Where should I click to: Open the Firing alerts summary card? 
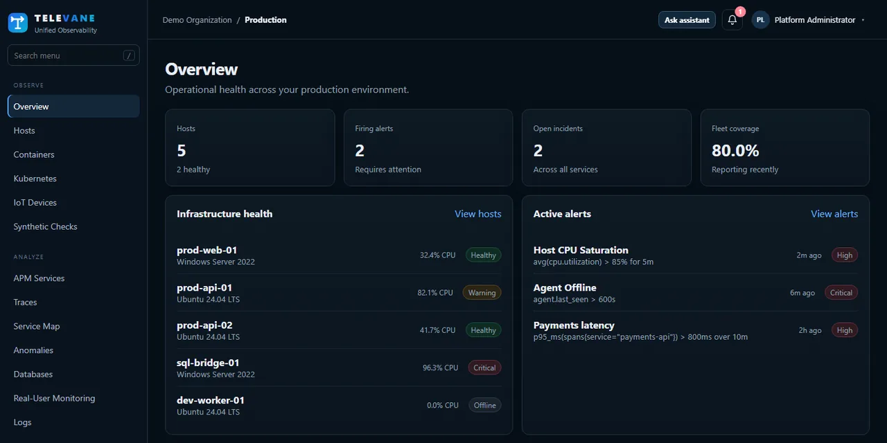tap(428, 147)
